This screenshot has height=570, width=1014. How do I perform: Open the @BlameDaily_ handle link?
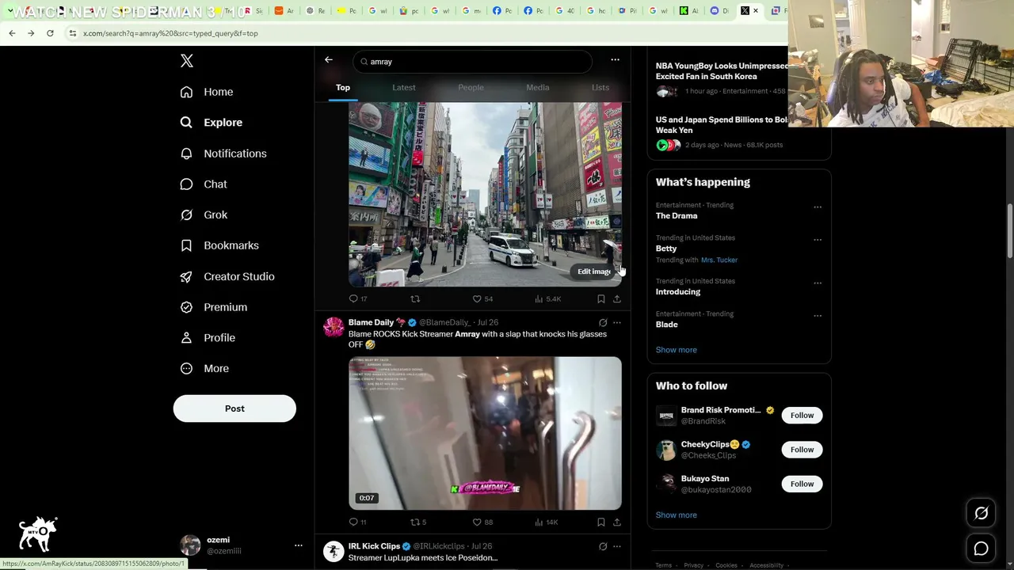[444, 323]
